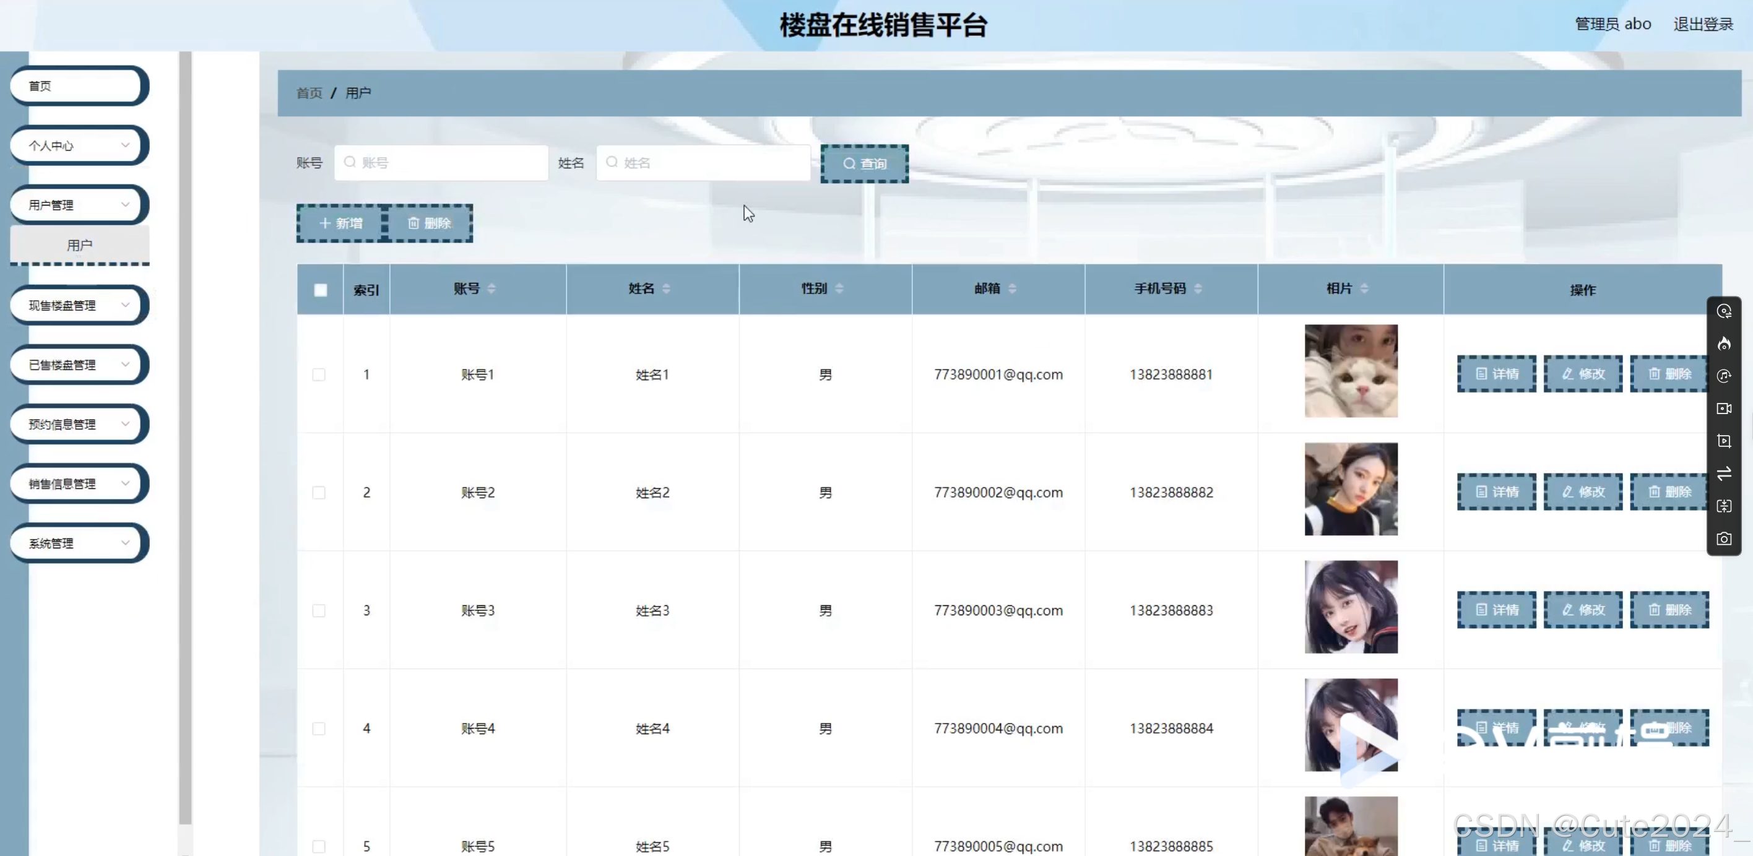Viewport: 1753px width, 856px height.
Task: Click the 查询 search button
Action: [864, 163]
